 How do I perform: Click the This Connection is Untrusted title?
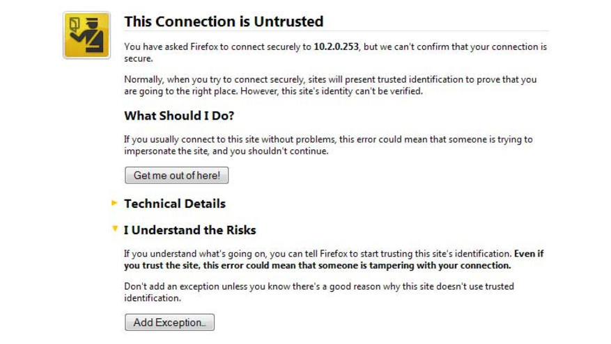224,22
